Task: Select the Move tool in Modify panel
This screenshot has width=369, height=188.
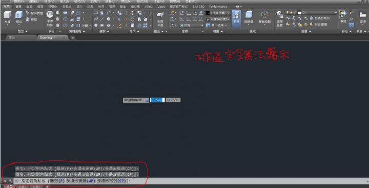Action: 133,13
